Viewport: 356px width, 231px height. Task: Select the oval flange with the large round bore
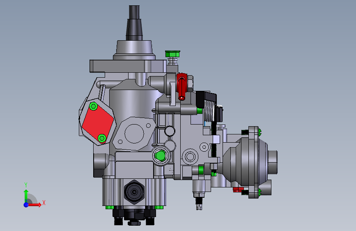click(134, 134)
